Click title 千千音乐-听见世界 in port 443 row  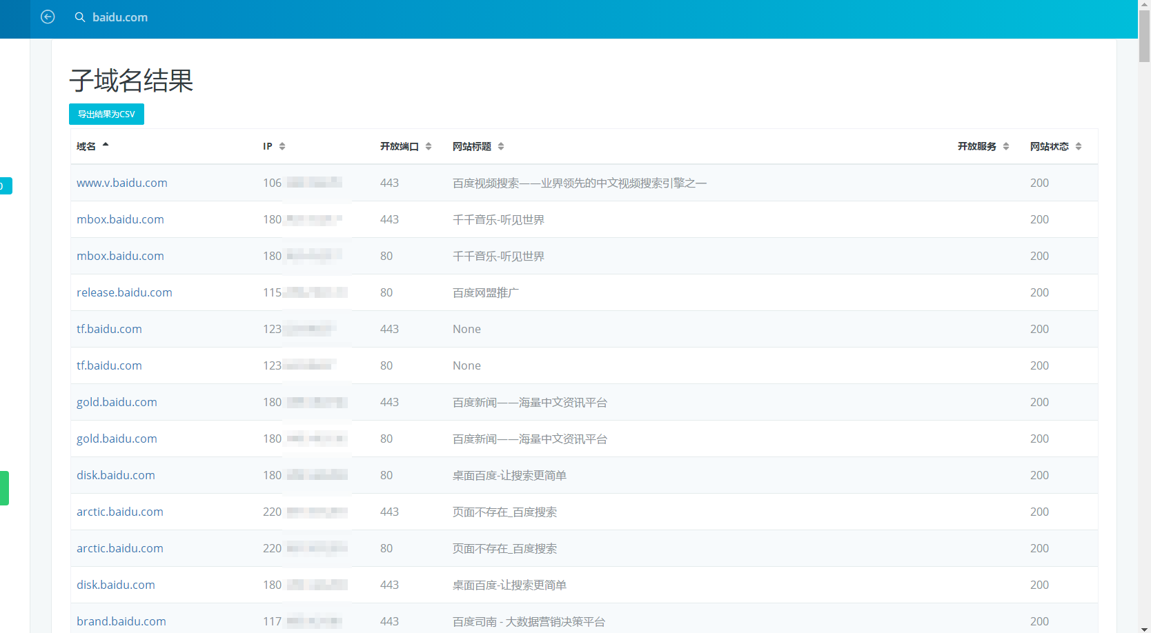(498, 219)
